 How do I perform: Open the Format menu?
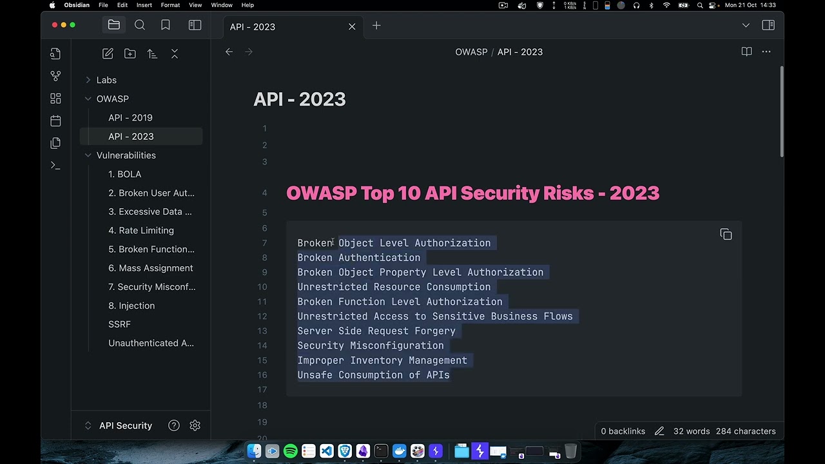(x=170, y=5)
